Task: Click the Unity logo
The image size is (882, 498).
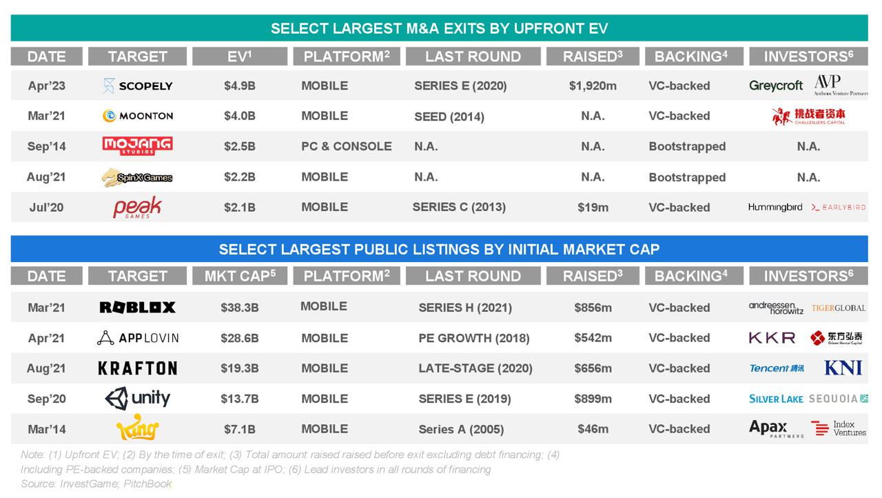Action: tap(137, 398)
